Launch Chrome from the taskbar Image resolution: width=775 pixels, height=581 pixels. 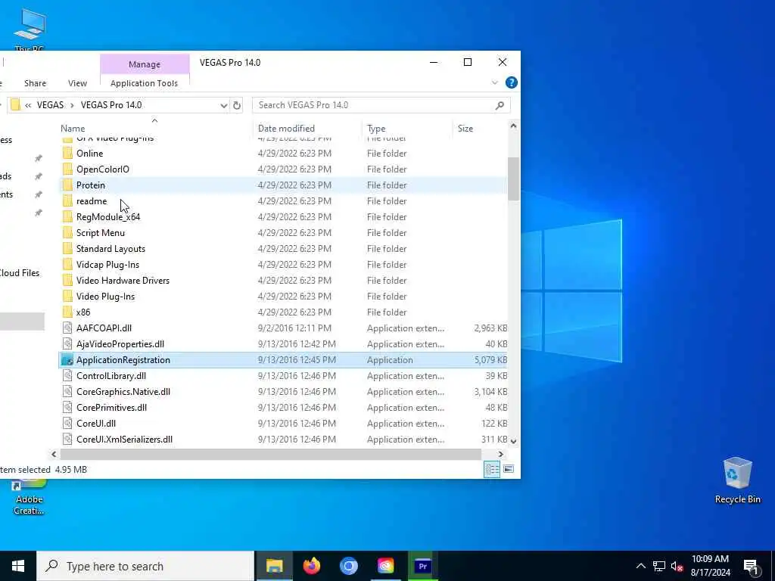coord(348,566)
